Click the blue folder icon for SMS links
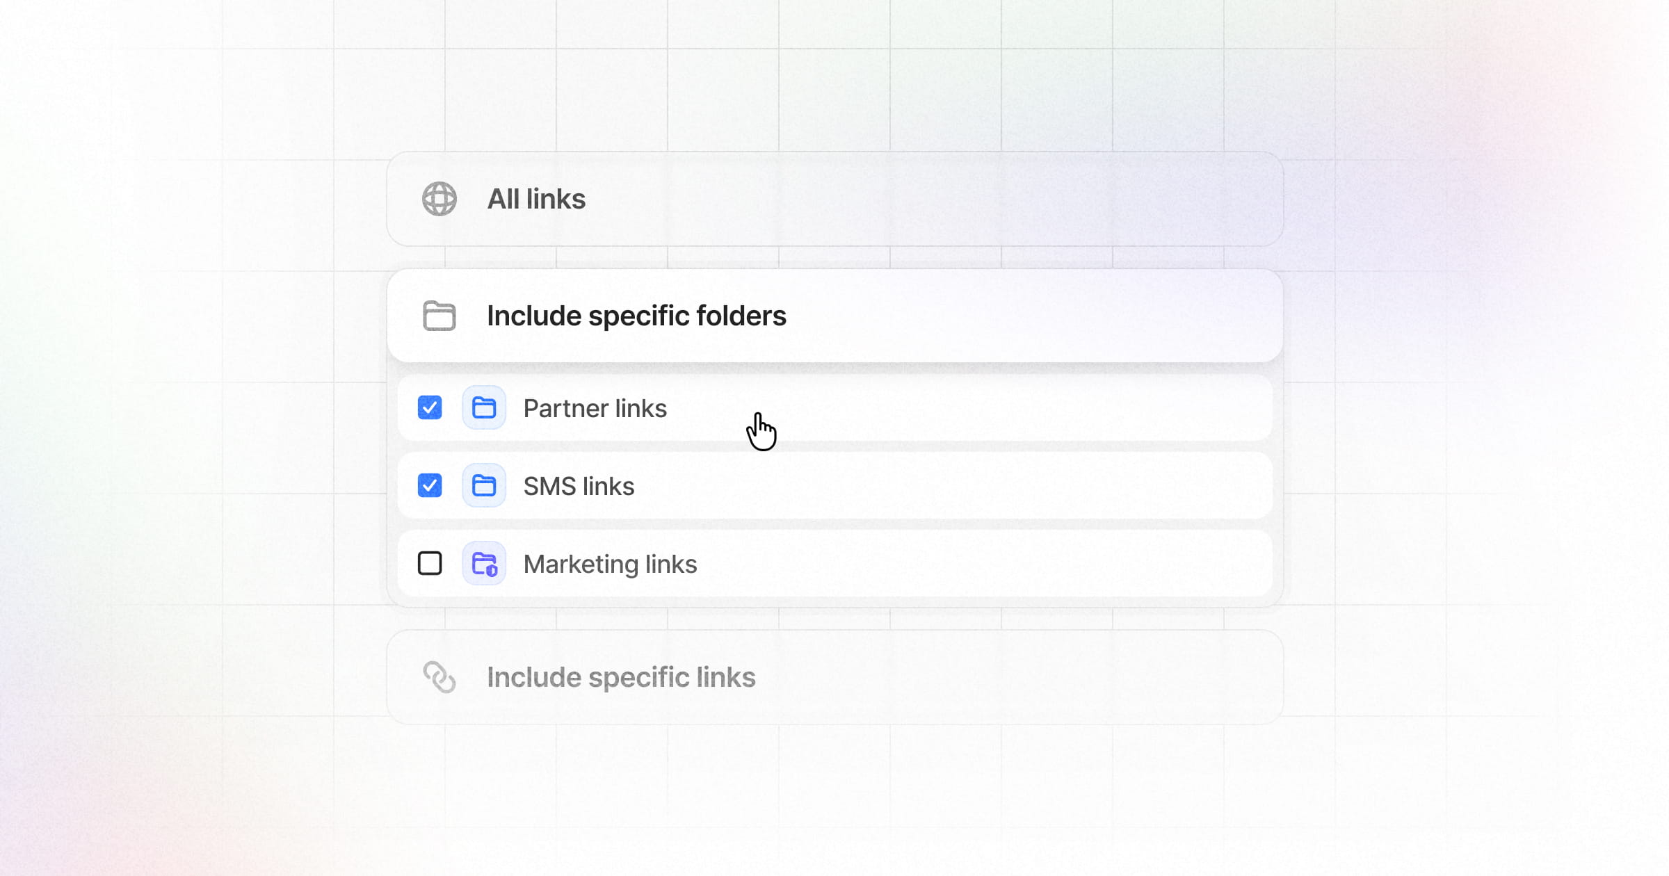The image size is (1669, 876). [x=484, y=485]
